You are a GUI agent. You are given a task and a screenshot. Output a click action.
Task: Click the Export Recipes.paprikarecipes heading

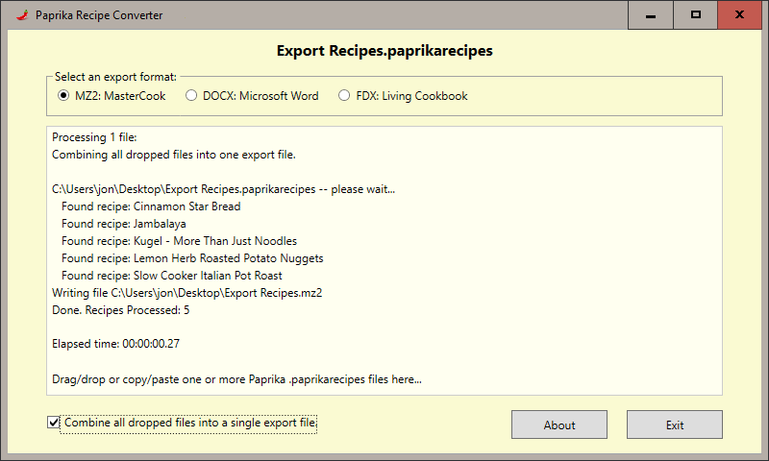(x=384, y=51)
